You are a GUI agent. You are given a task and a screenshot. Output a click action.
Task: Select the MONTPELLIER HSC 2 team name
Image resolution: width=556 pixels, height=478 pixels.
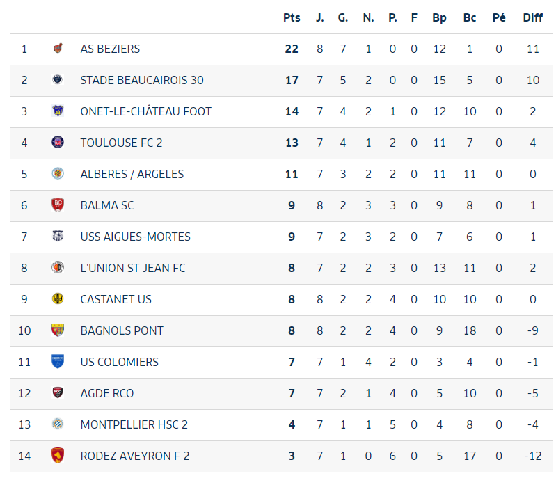[134, 424]
